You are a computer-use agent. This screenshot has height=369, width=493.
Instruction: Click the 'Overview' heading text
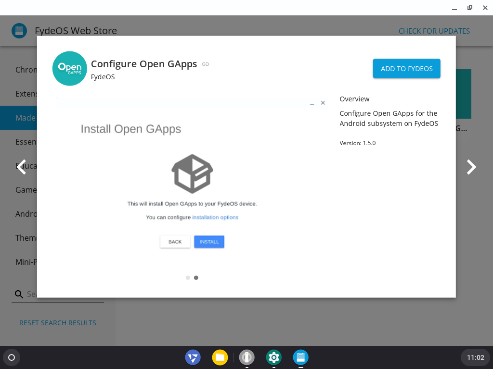[354, 99]
